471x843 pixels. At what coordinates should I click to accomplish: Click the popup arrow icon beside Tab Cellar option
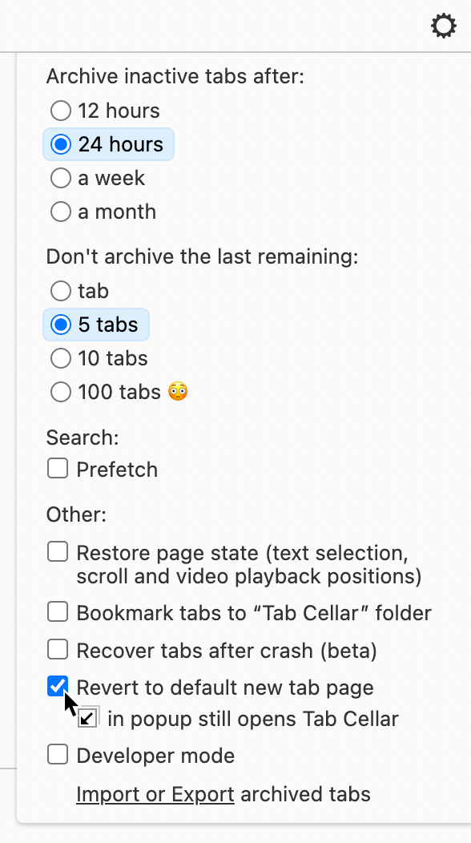[x=88, y=718]
